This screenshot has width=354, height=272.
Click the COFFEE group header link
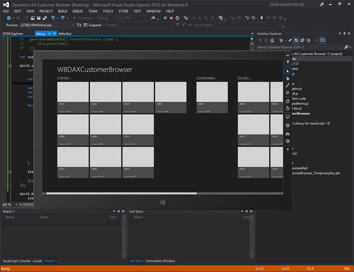pyautogui.click(x=64, y=78)
